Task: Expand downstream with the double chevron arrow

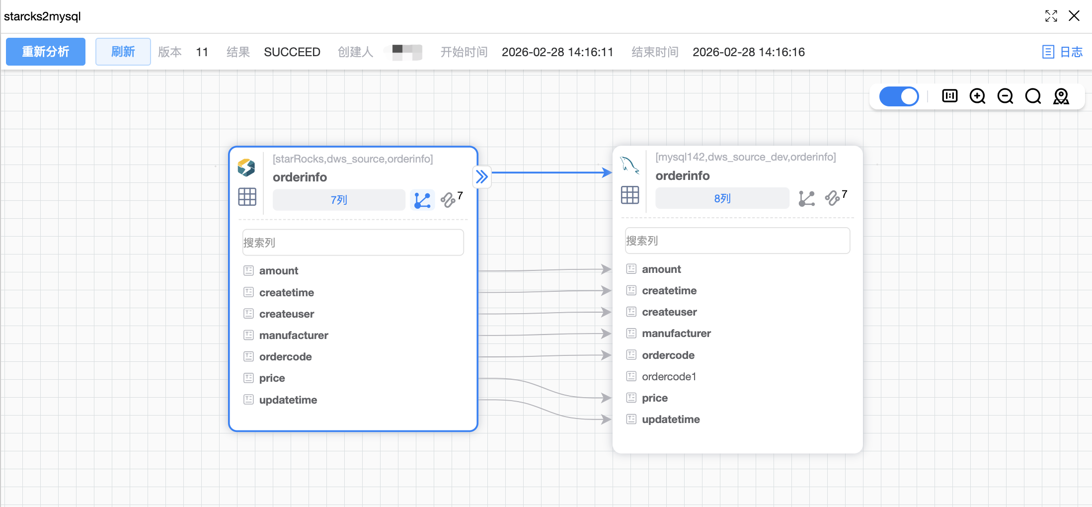Action: (481, 177)
